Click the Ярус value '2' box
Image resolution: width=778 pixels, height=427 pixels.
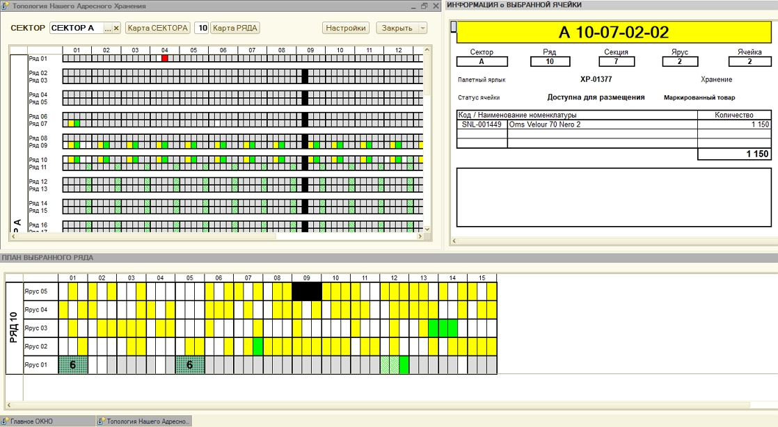[680, 61]
